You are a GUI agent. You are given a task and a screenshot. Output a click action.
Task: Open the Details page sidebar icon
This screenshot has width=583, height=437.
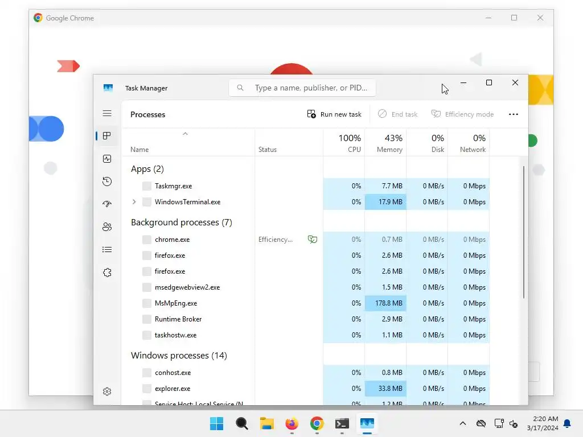point(107,250)
